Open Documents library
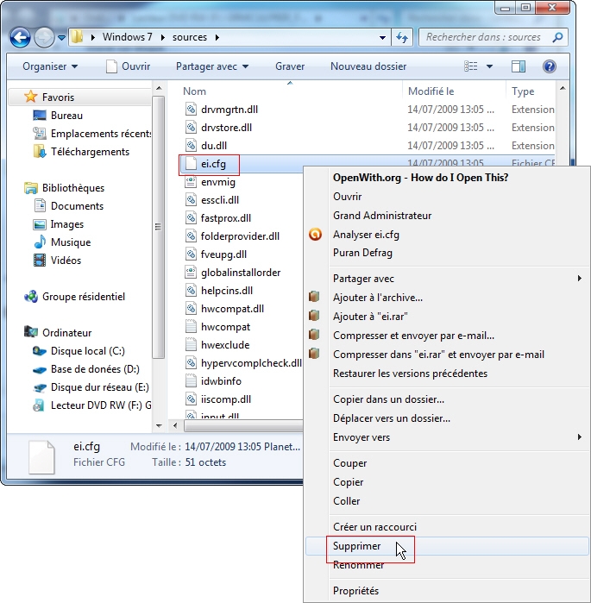The width and height of the screenshot is (591, 603). (x=77, y=205)
